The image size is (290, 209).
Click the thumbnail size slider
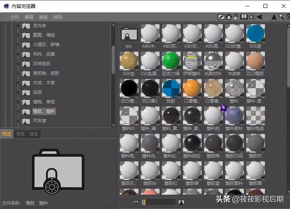pos(158,202)
